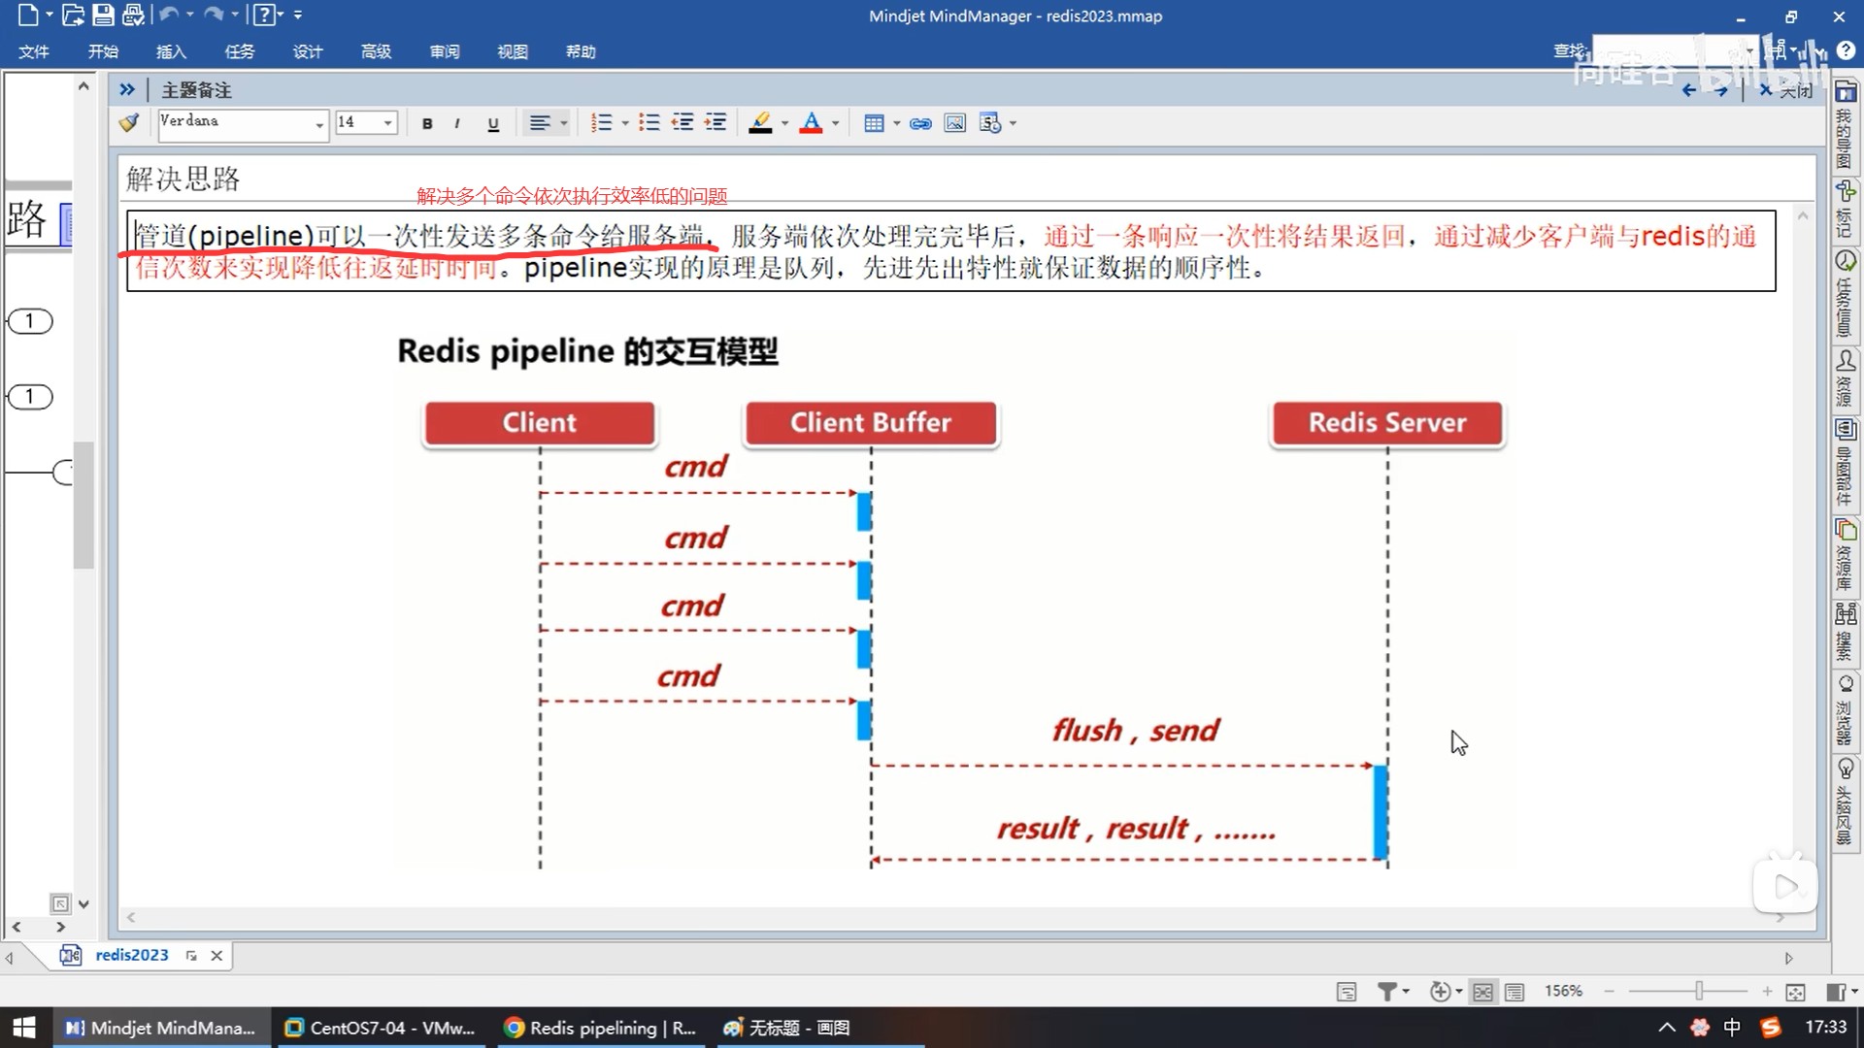Open the font size 14 dropdown
This screenshot has width=1864, height=1048.
pos(387,123)
